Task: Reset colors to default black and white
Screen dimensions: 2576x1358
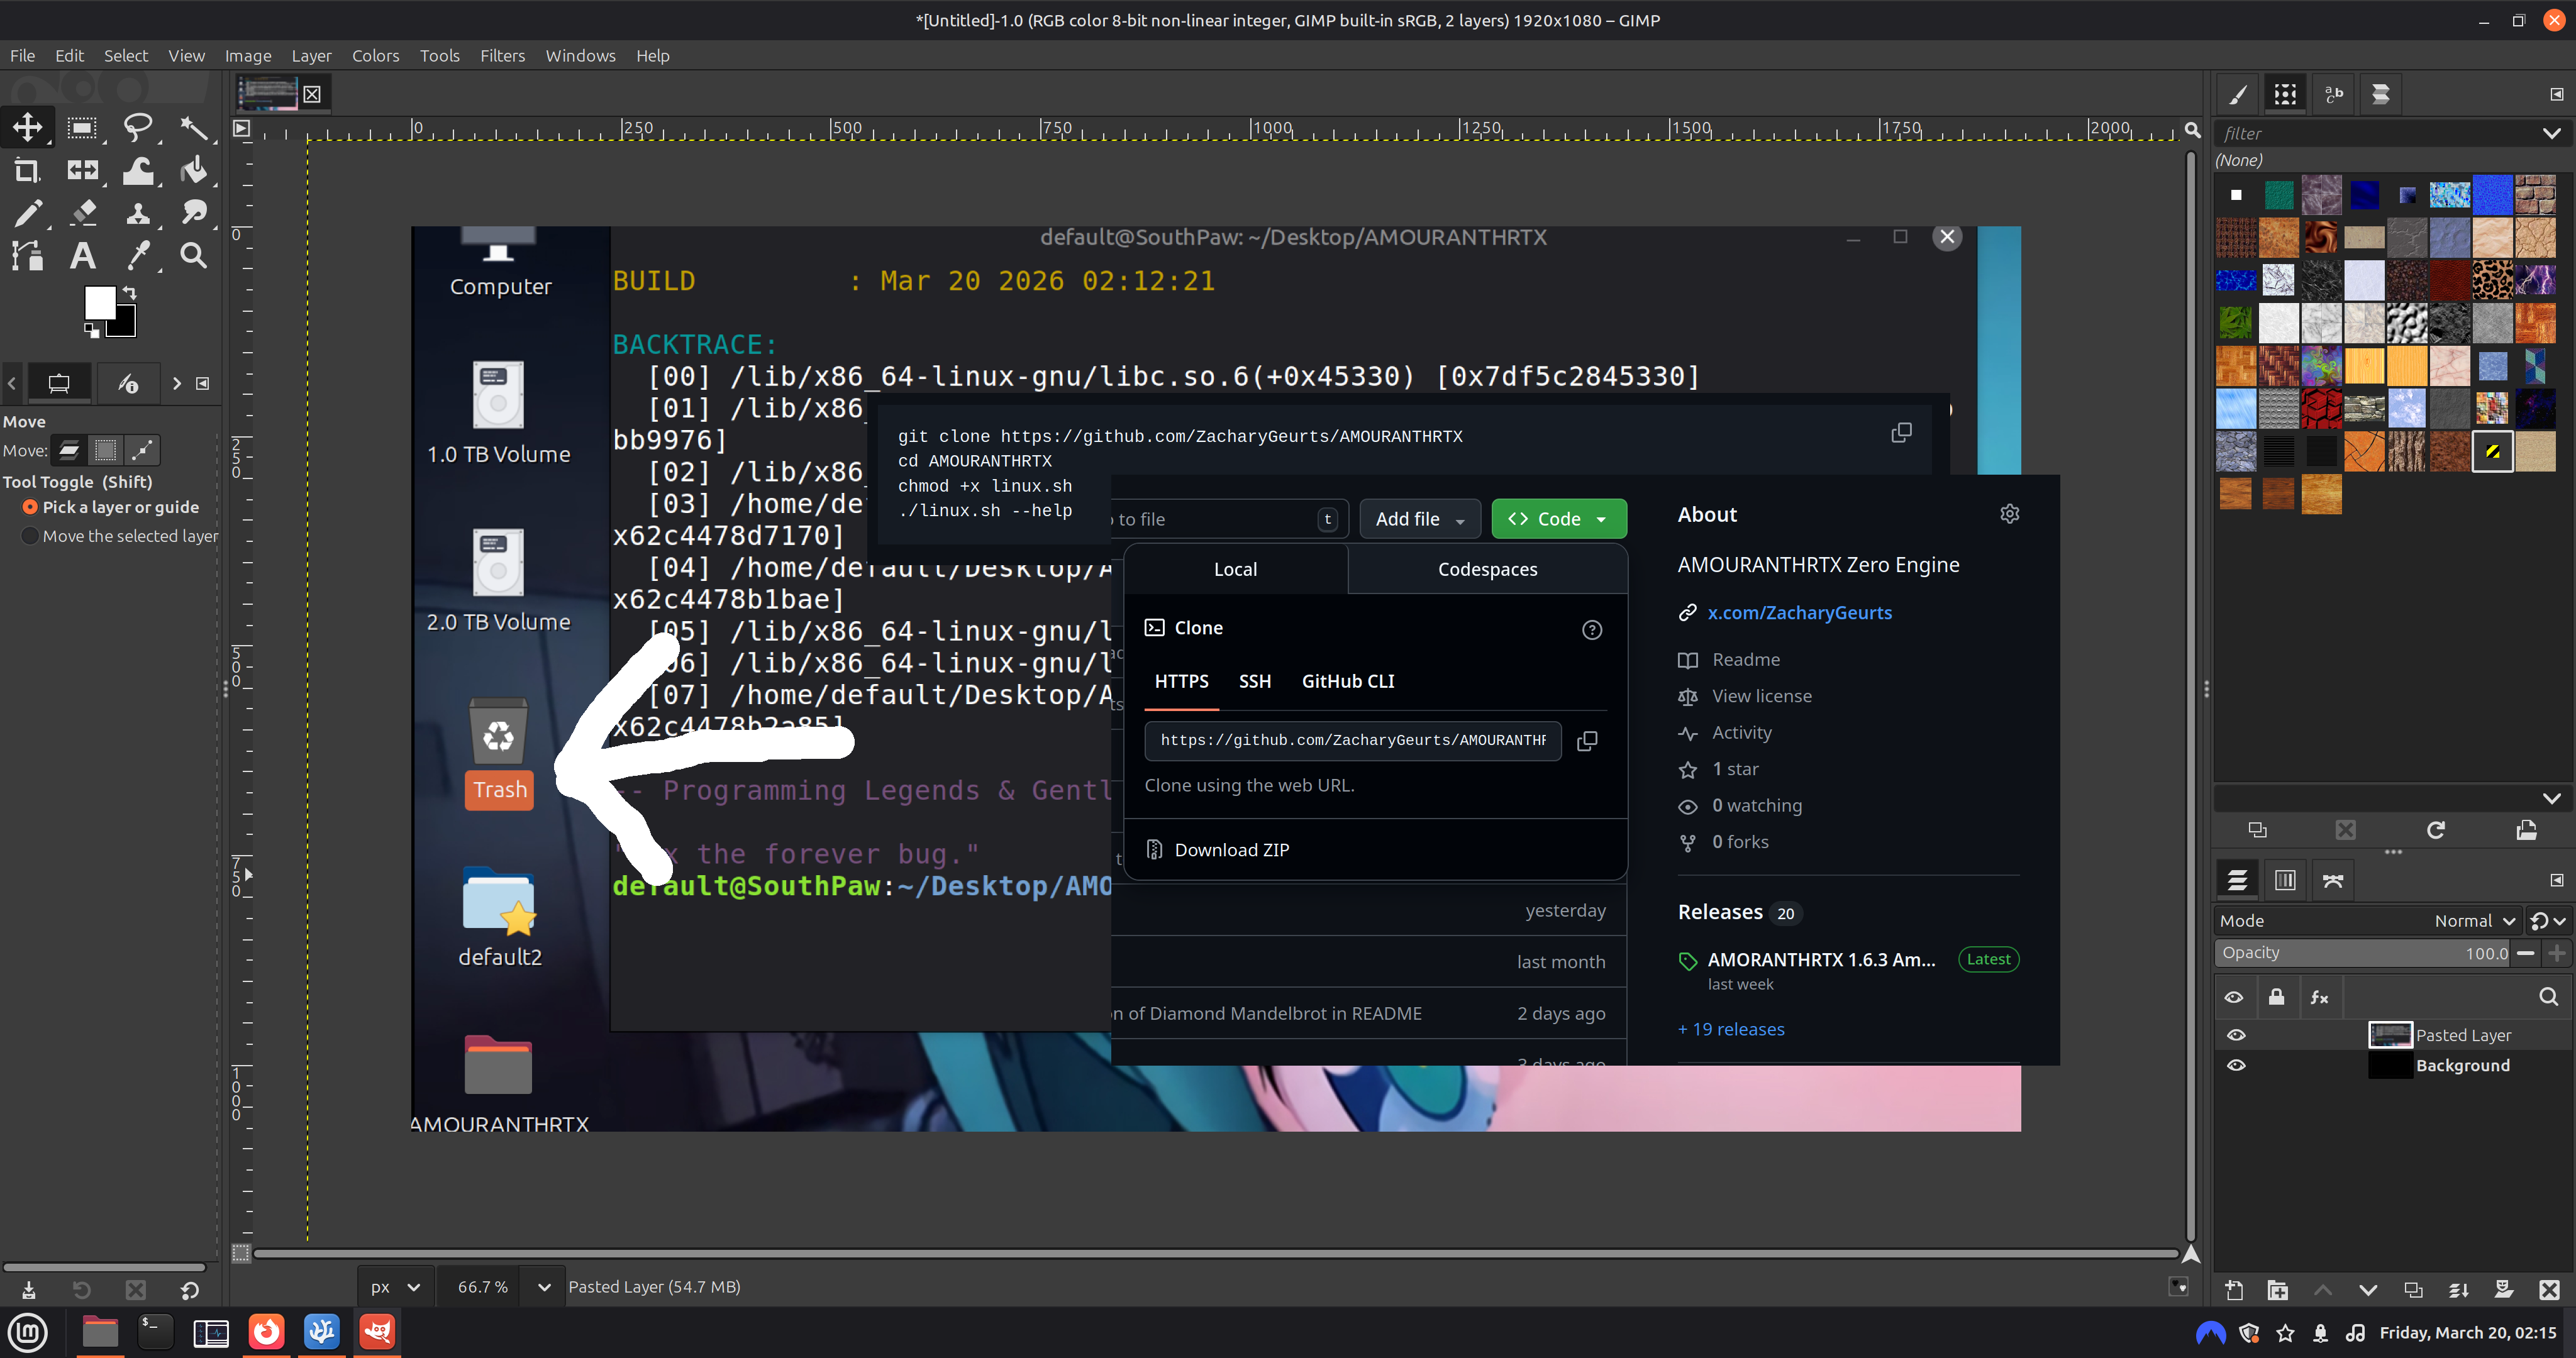Action: click(x=91, y=330)
